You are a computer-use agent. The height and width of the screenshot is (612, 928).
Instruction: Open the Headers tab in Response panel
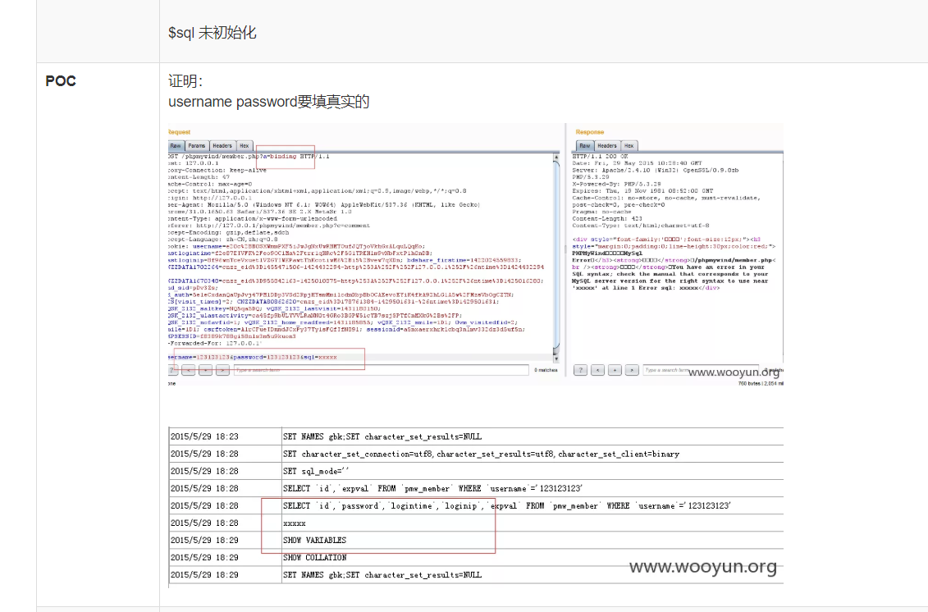coord(607,146)
